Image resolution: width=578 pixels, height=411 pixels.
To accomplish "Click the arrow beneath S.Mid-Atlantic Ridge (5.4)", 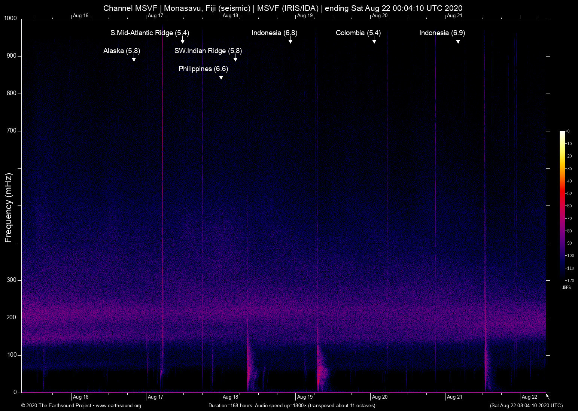I will click(183, 40).
